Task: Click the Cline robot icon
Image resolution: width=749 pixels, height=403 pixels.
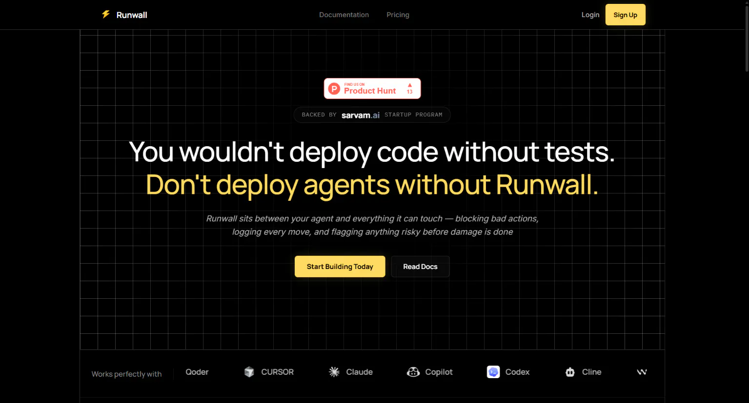Action: pos(570,372)
